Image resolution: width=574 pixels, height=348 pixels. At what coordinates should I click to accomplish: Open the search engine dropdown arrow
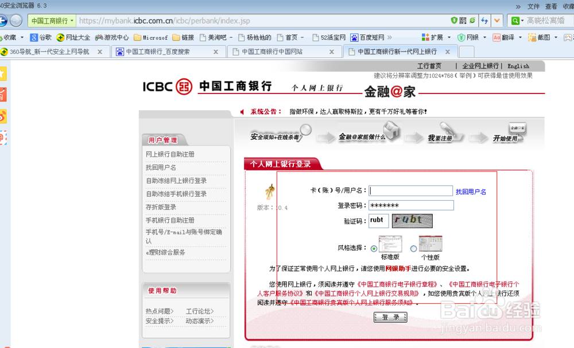pyautogui.click(x=522, y=20)
